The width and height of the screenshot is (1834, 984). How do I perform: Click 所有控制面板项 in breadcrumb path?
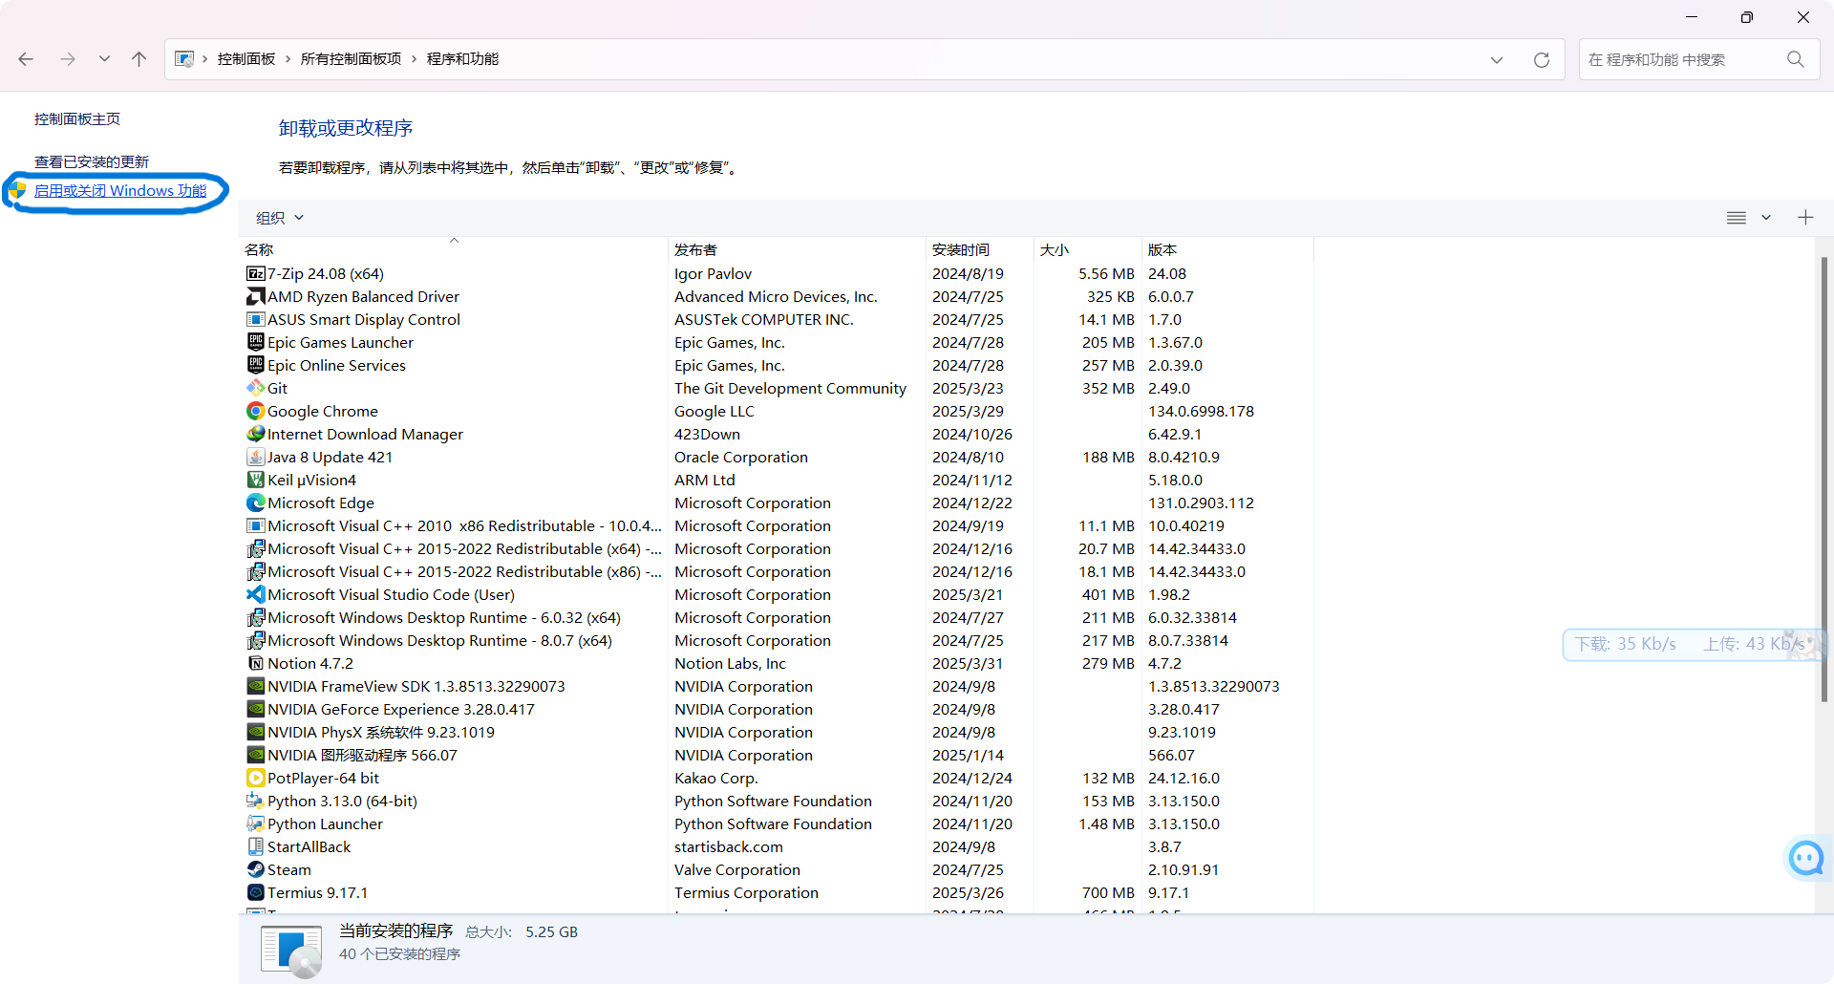[x=351, y=59]
